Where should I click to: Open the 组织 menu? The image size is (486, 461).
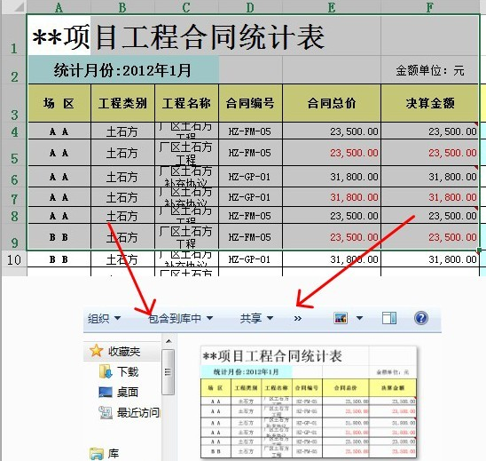pyautogui.click(x=104, y=319)
